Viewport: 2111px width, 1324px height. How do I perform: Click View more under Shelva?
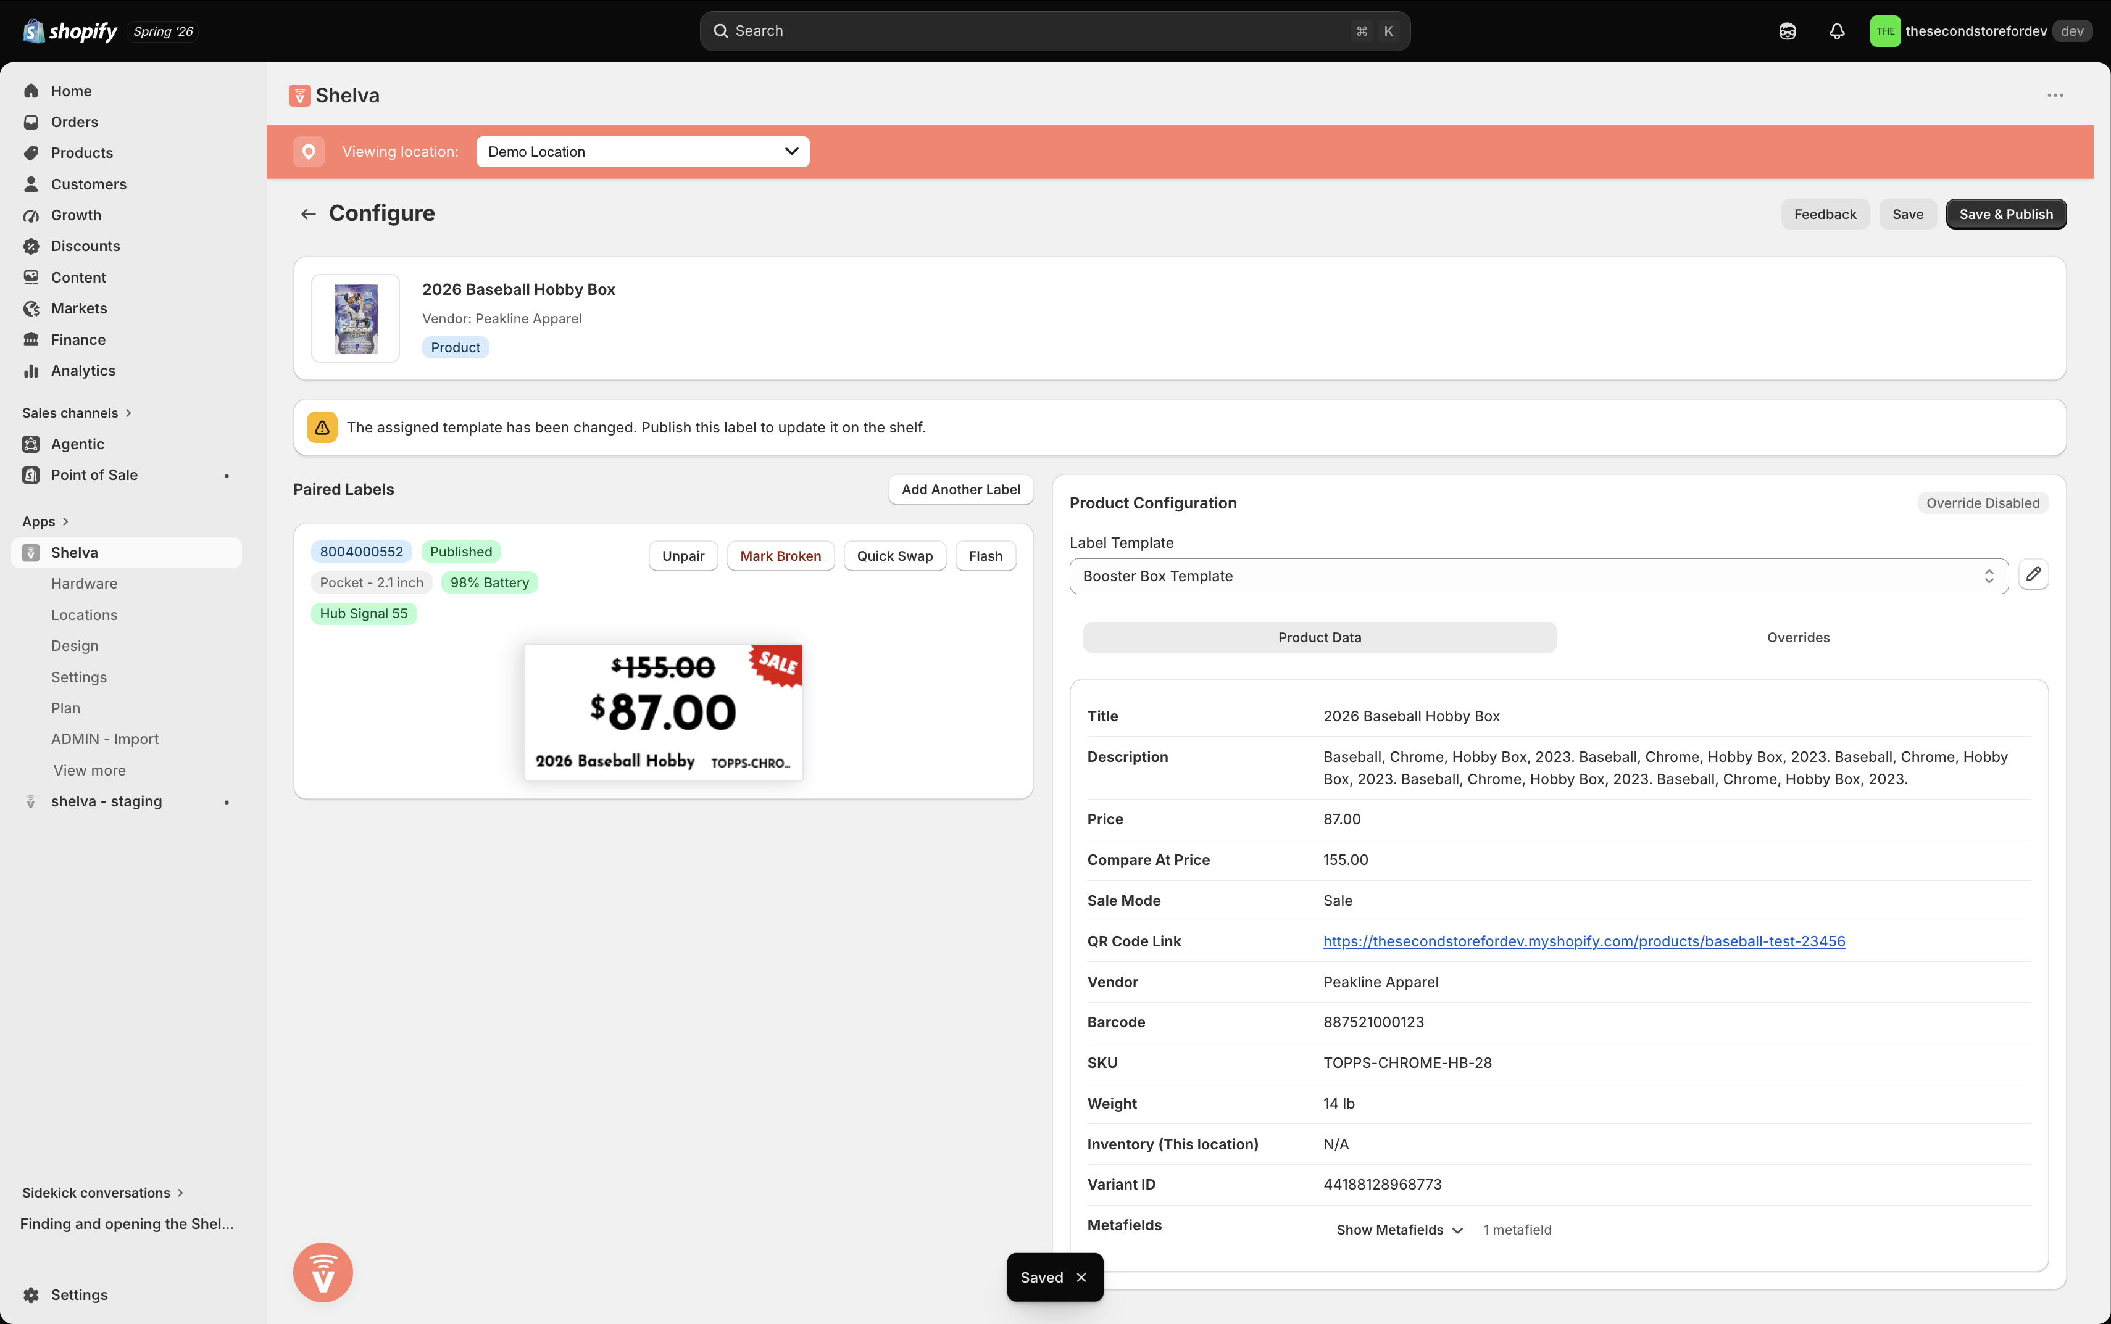pyautogui.click(x=90, y=771)
